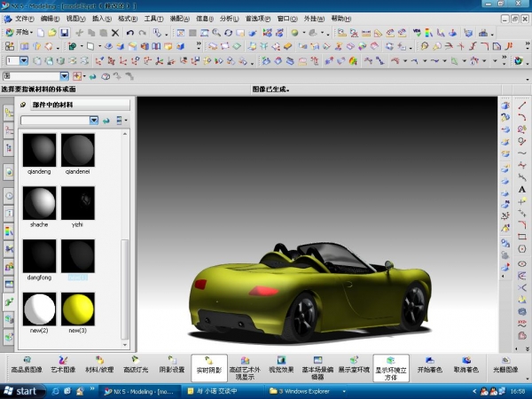
Task: Click the Windows start button
Action: pyautogui.click(x=21, y=390)
